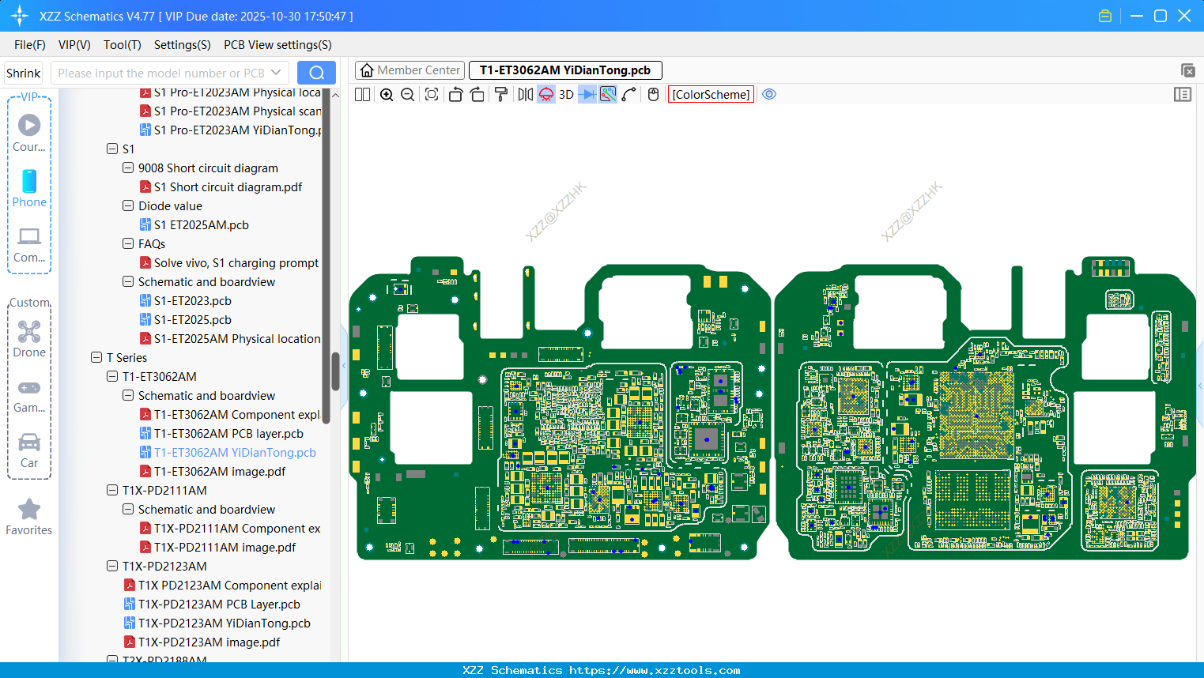Image resolution: width=1204 pixels, height=678 pixels.
Task: Click the zoom in magnifier icon
Action: [x=387, y=95]
